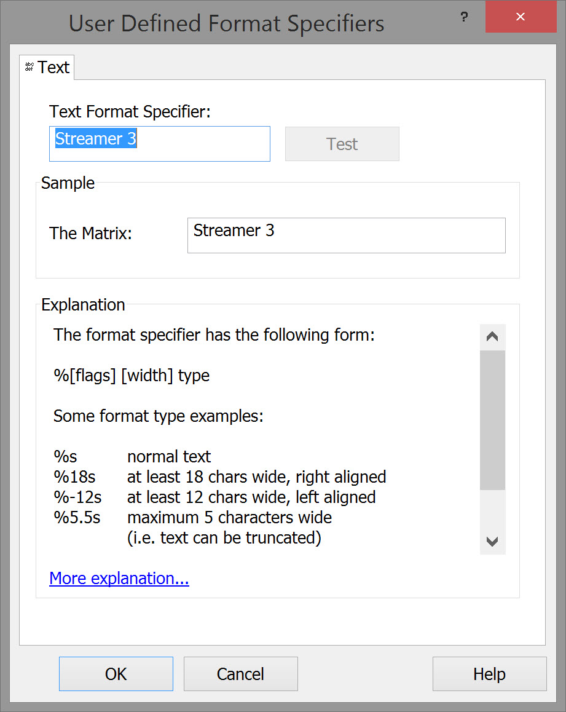This screenshot has height=712, width=566.
Task: Click the Explanation scrollbar thumb
Action: (492, 419)
